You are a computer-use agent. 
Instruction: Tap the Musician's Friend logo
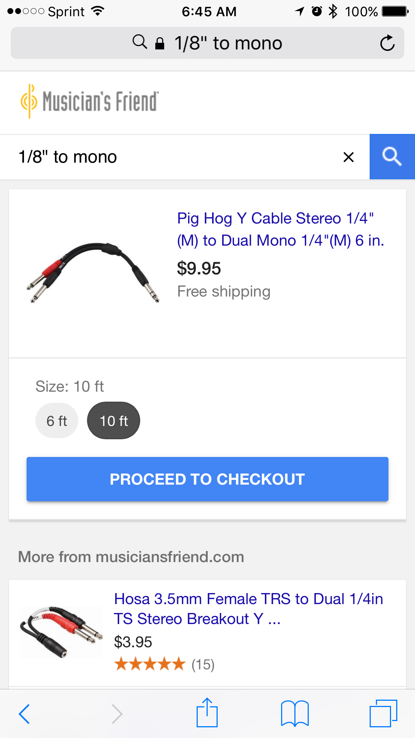(x=90, y=101)
